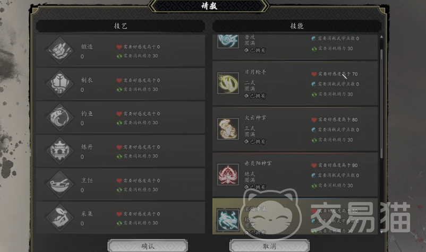Choose the 火云神掌 skill icon
The width and height of the screenshot is (426, 252).
pos(228,128)
